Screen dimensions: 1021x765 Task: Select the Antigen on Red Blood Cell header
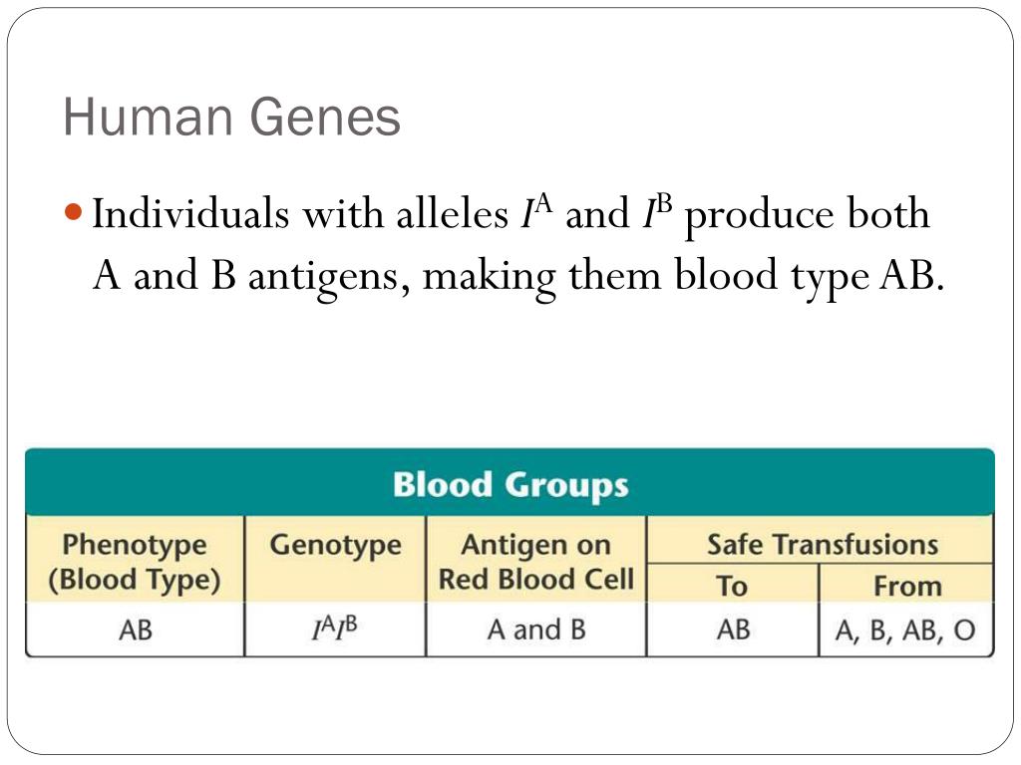535,562
